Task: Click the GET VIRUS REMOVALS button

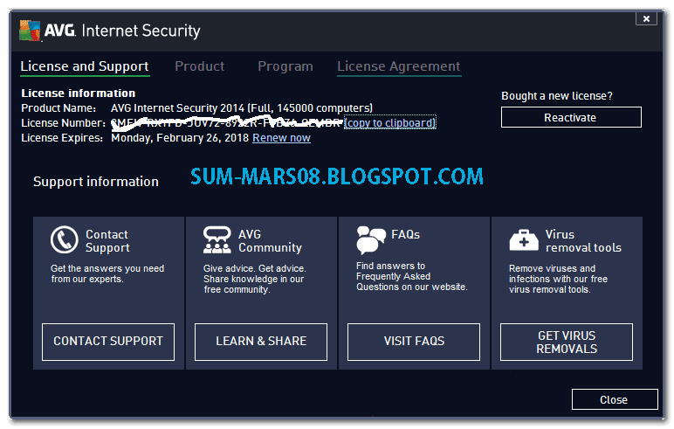Action: pos(567,342)
